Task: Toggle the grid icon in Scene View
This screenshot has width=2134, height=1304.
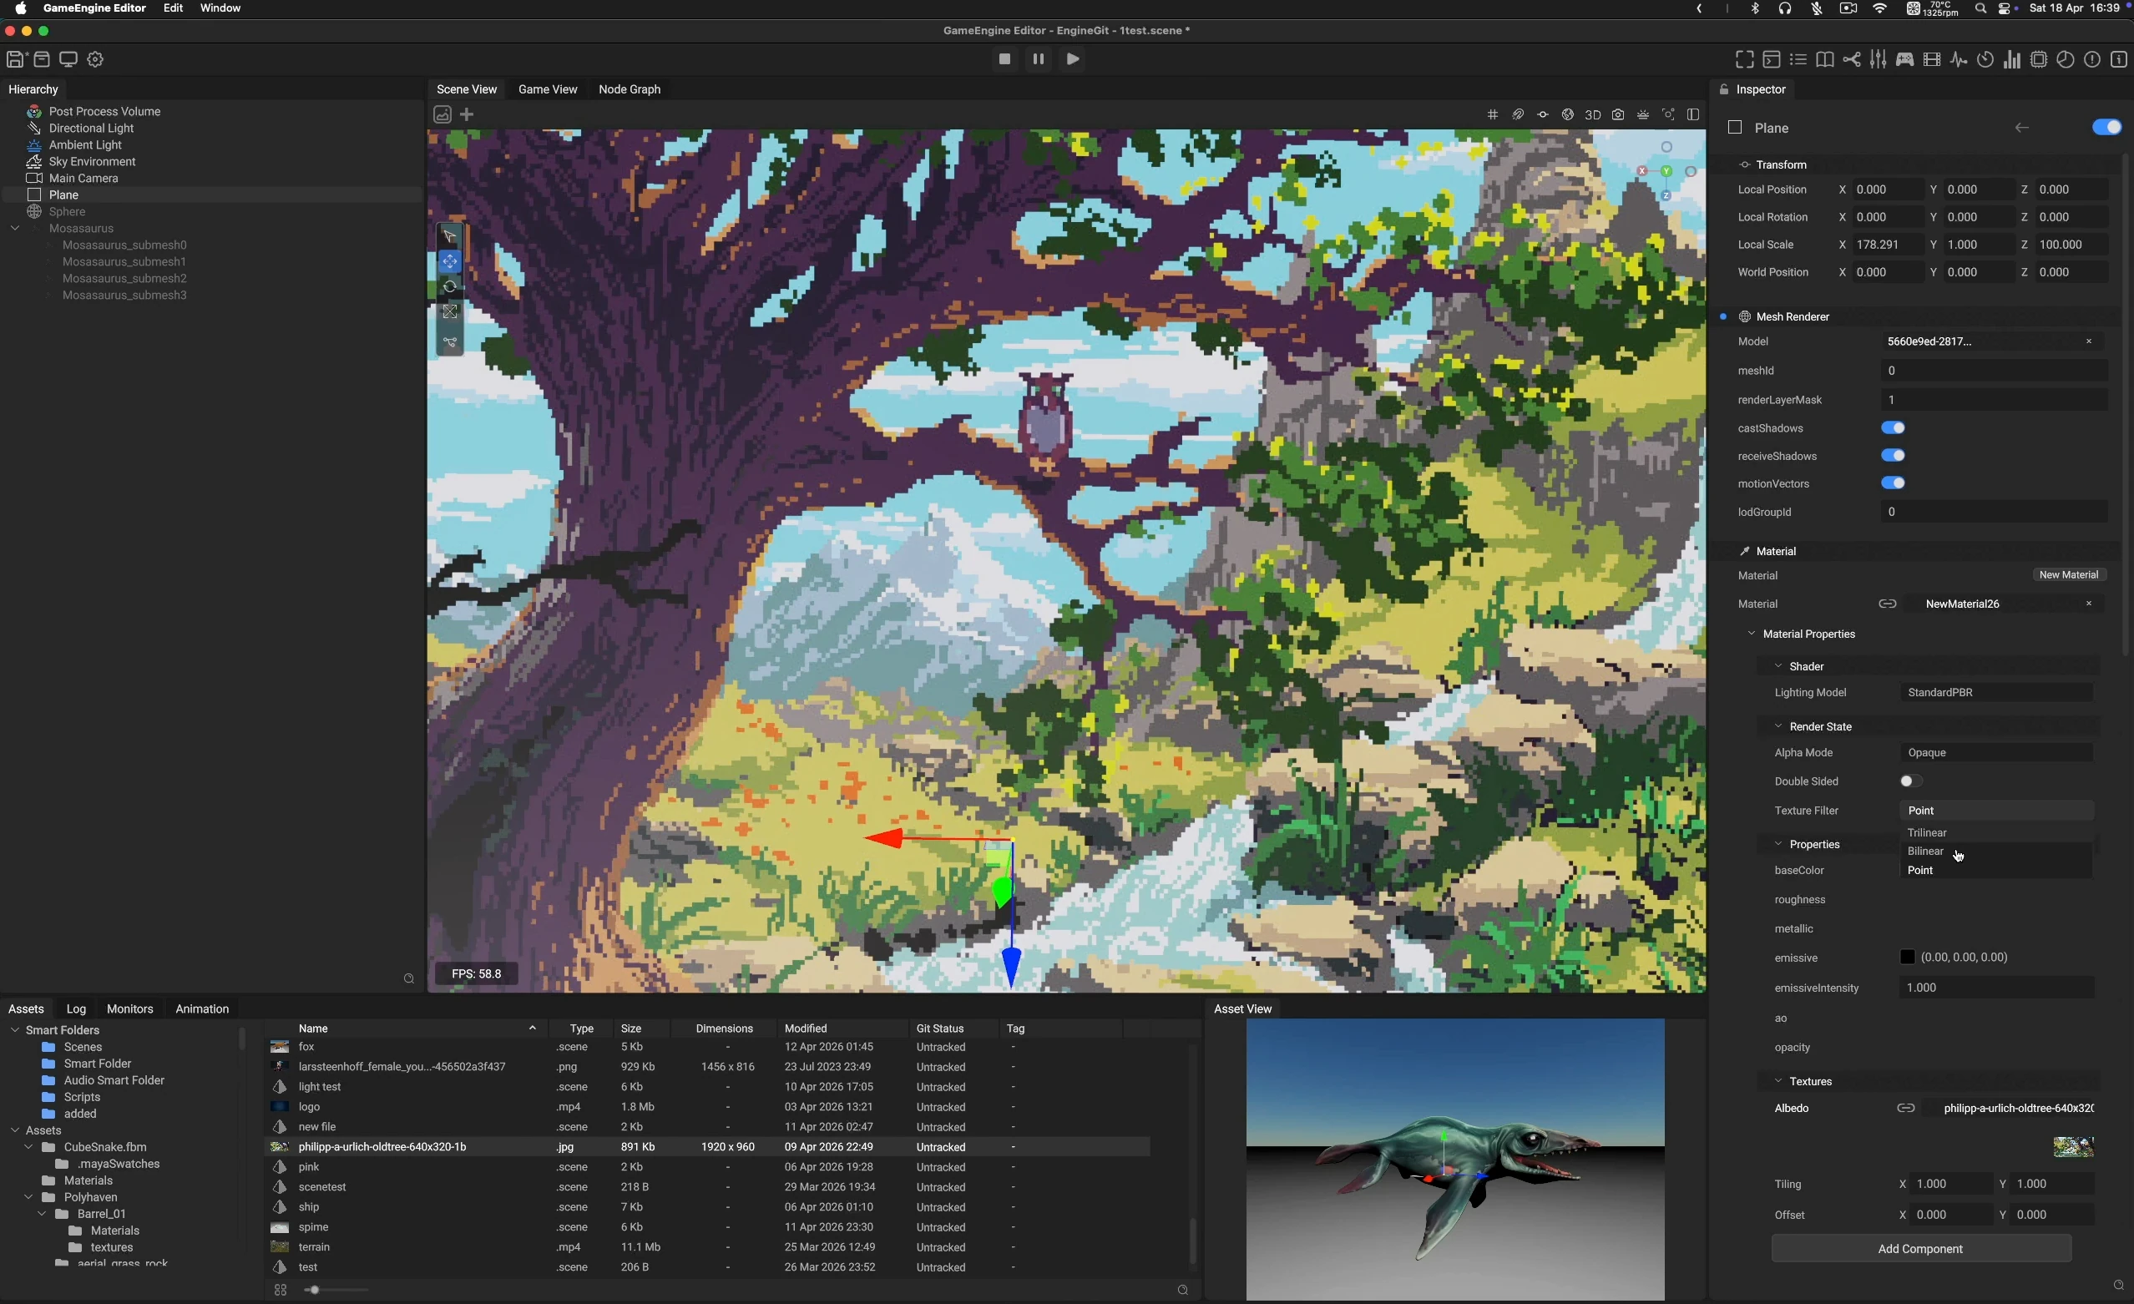Action: (x=1493, y=114)
